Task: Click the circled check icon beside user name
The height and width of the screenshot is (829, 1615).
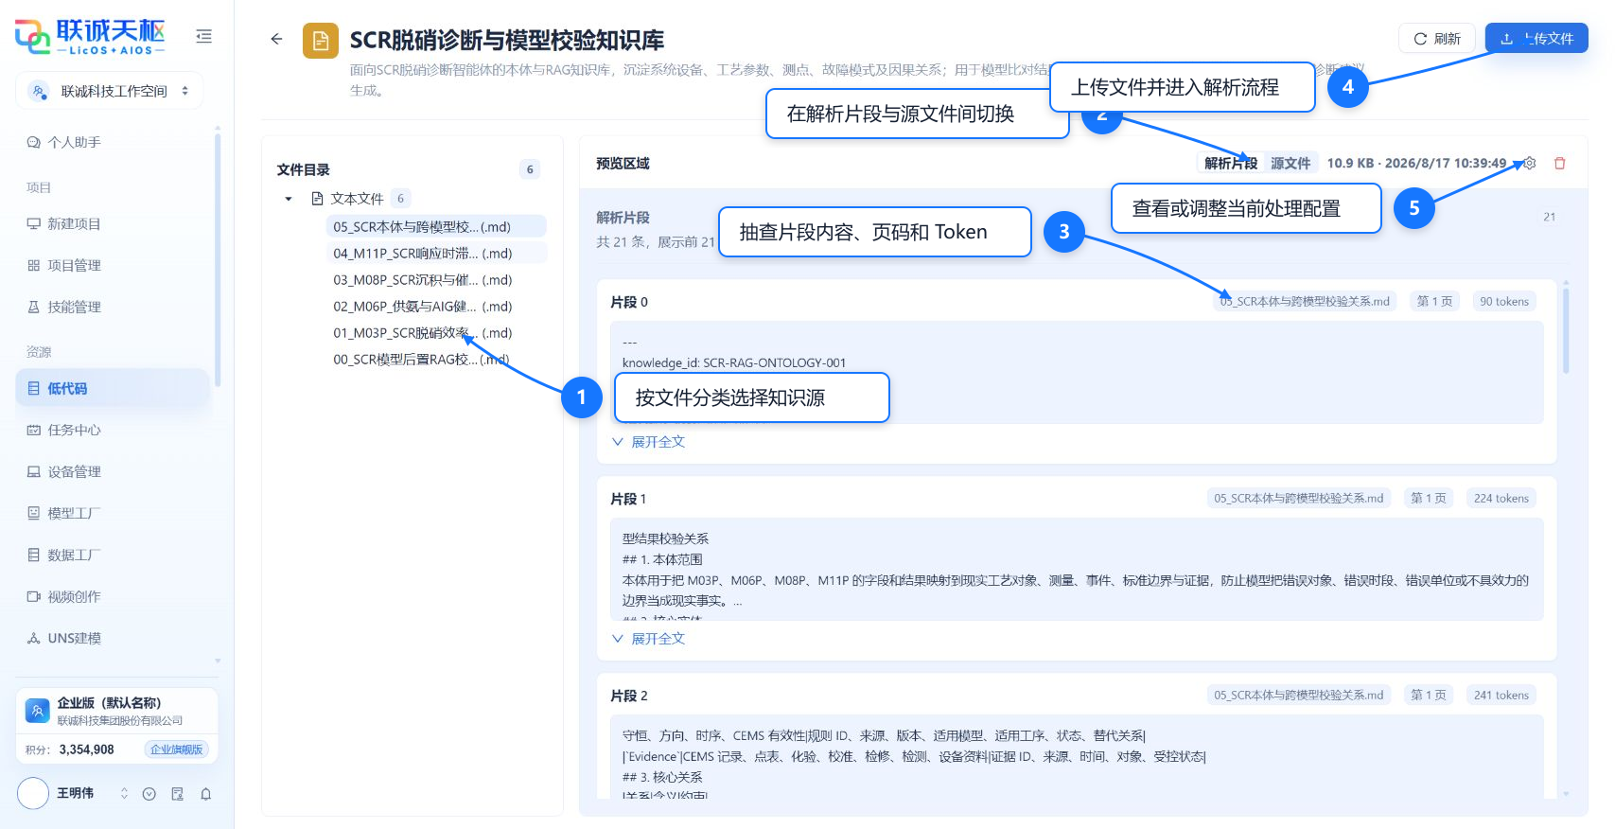Action: click(x=149, y=794)
